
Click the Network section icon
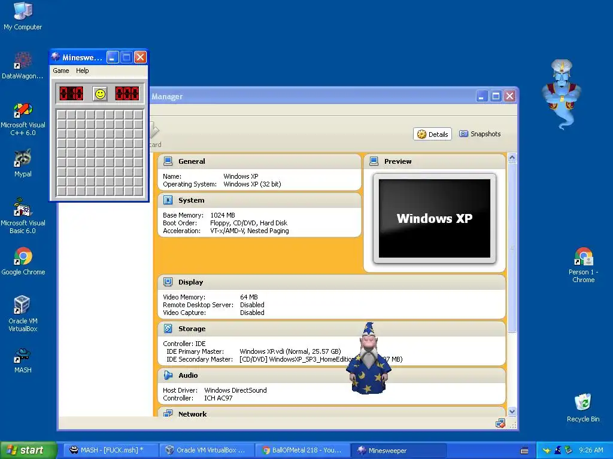coord(168,414)
